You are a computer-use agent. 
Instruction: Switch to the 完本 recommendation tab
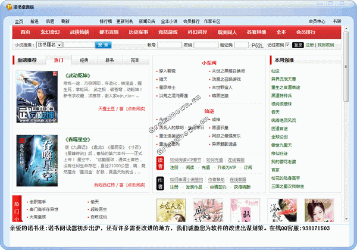tap(135, 60)
